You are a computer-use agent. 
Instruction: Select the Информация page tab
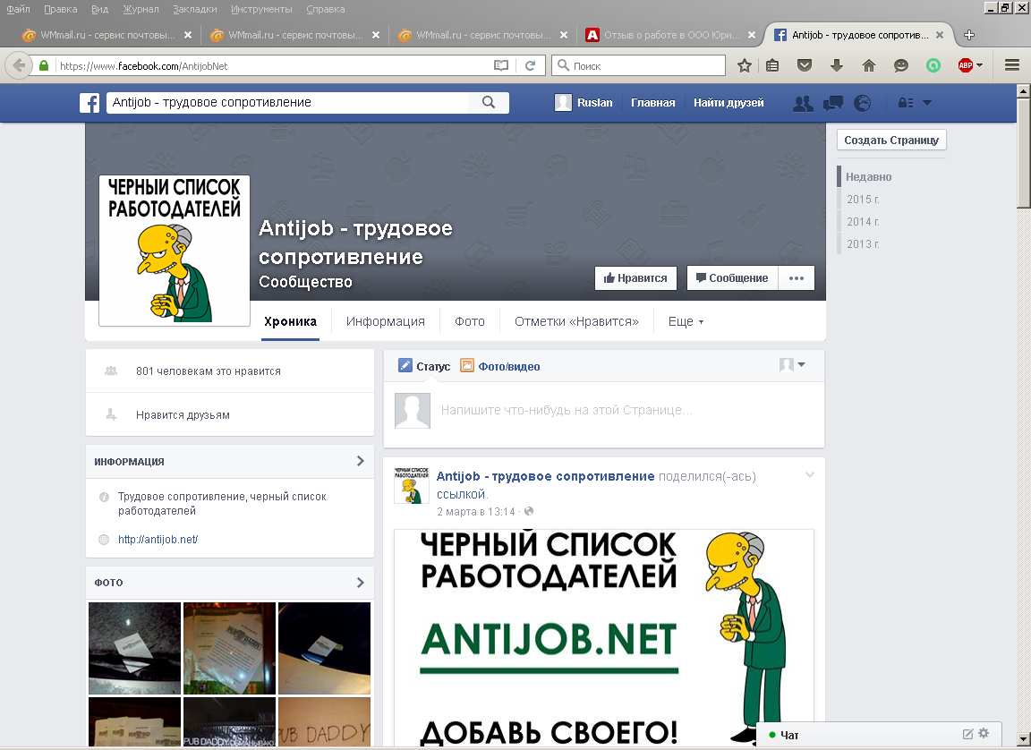[x=386, y=321]
